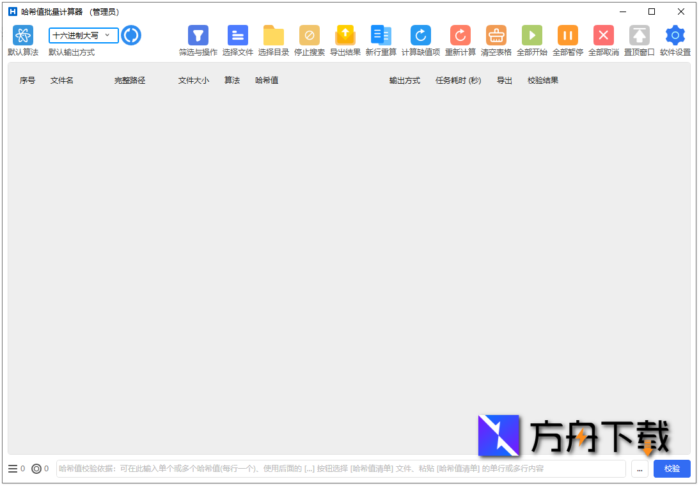Screen dimensions: 699x486
Task: Select files using the 选择文件 icon
Action: coord(237,35)
